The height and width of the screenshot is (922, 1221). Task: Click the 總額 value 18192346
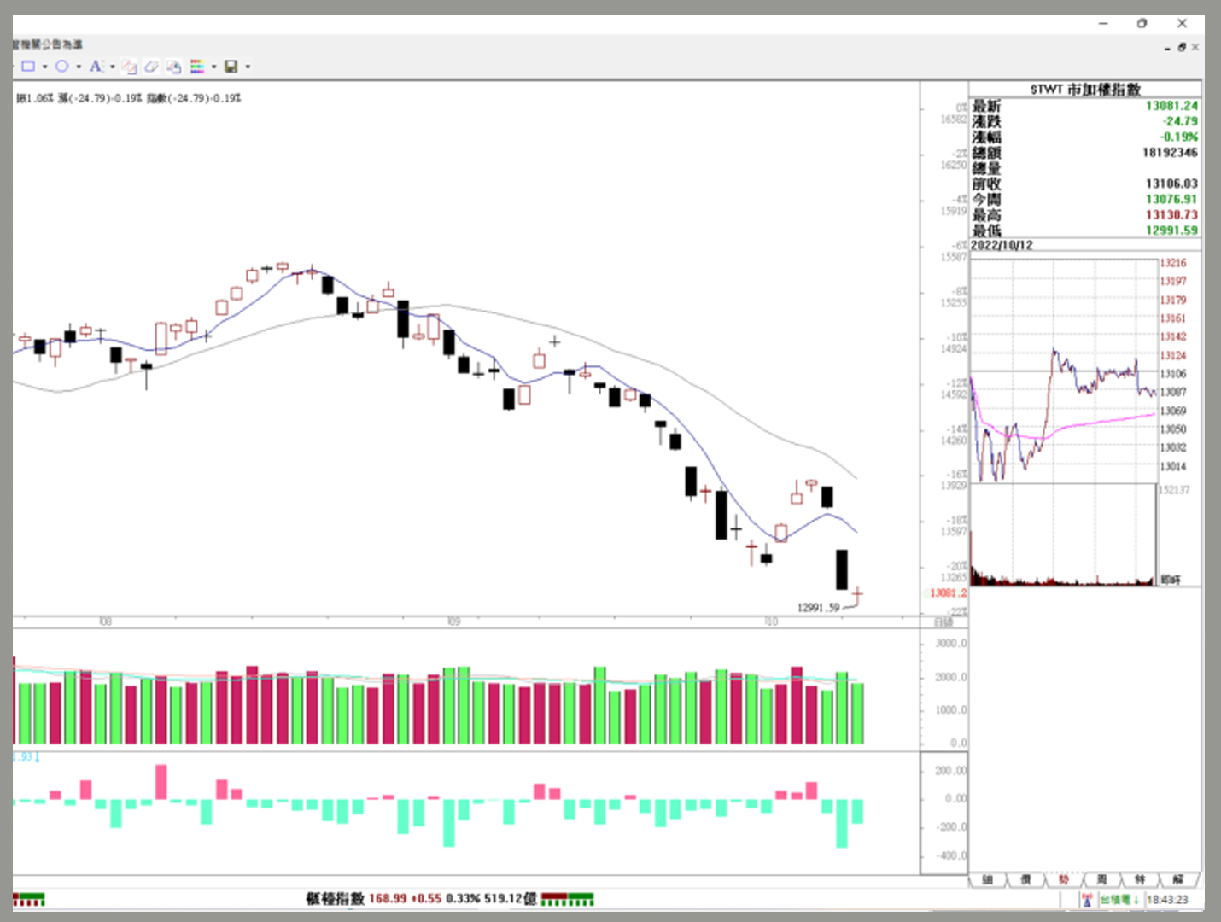click(1170, 153)
